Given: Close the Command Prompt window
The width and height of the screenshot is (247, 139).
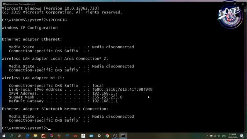Looking at the screenshot, I should (x=243, y=4).
